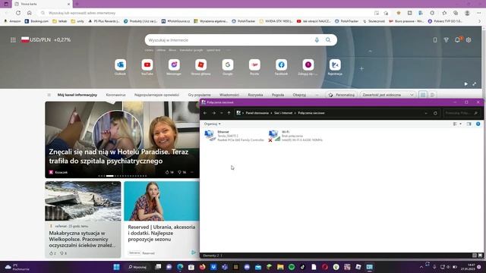Open address bar history dropdown in Network Connections
The height and width of the screenshot is (273, 486).
pos(426,113)
